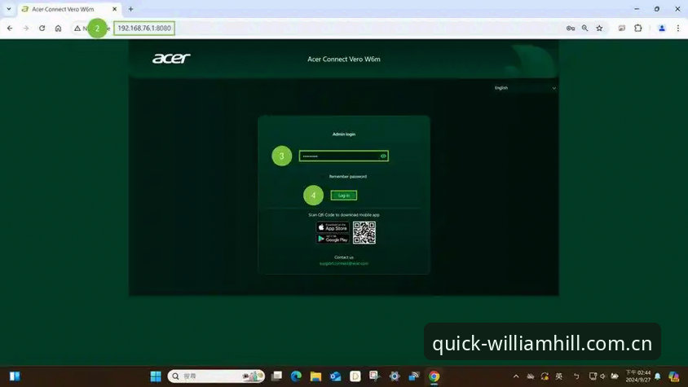Close the Acer Connect Vero W6m tab

pyautogui.click(x=115, y=9)
